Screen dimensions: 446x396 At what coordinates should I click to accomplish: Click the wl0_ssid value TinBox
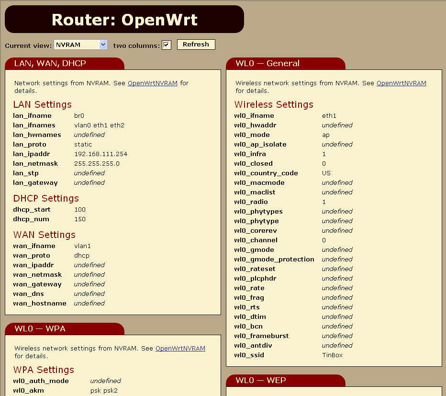[332, 355]
